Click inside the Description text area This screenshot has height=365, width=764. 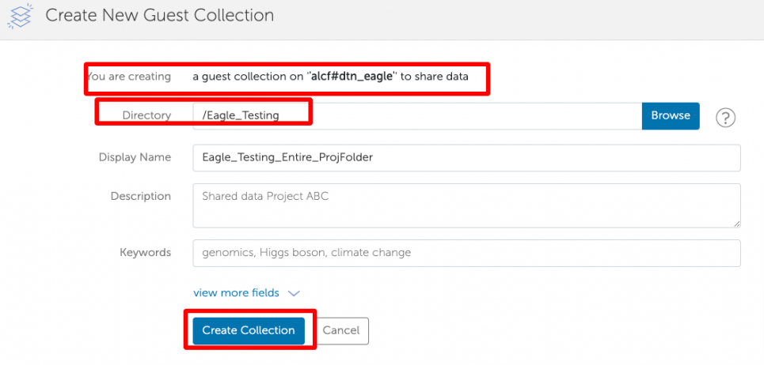coord(466,205)
